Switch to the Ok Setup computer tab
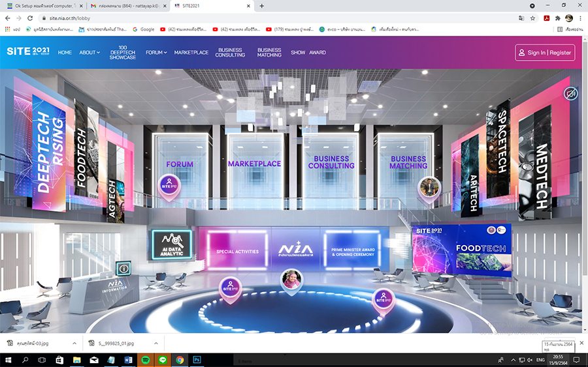The height and width of the screenshot is (367, 588). [x=43, y=6]
